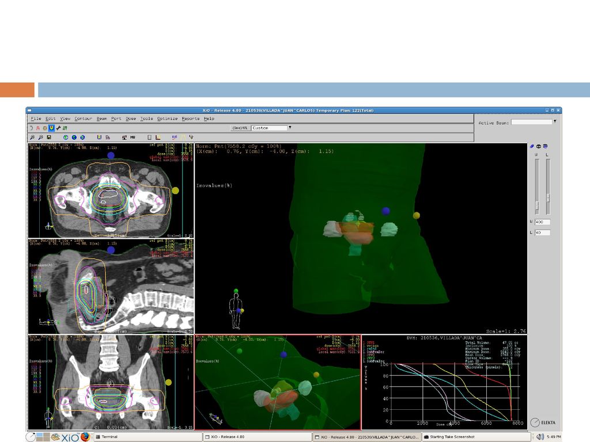Viewport: 590px width, 442px height.
Task: Click the Active Beam field
Action: tap(531, 122)
